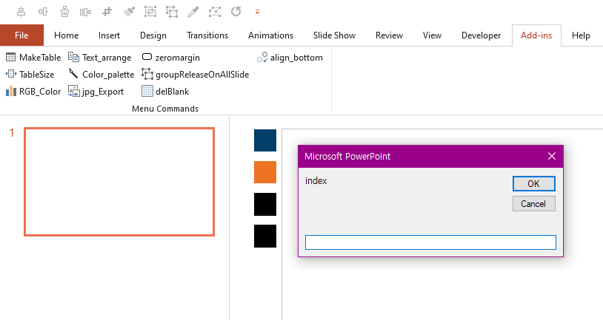The width and height of the screenshot is (603, 320).
Task: Click the Align Center icon in quick access toolbar
Action: tap(21, 12)
